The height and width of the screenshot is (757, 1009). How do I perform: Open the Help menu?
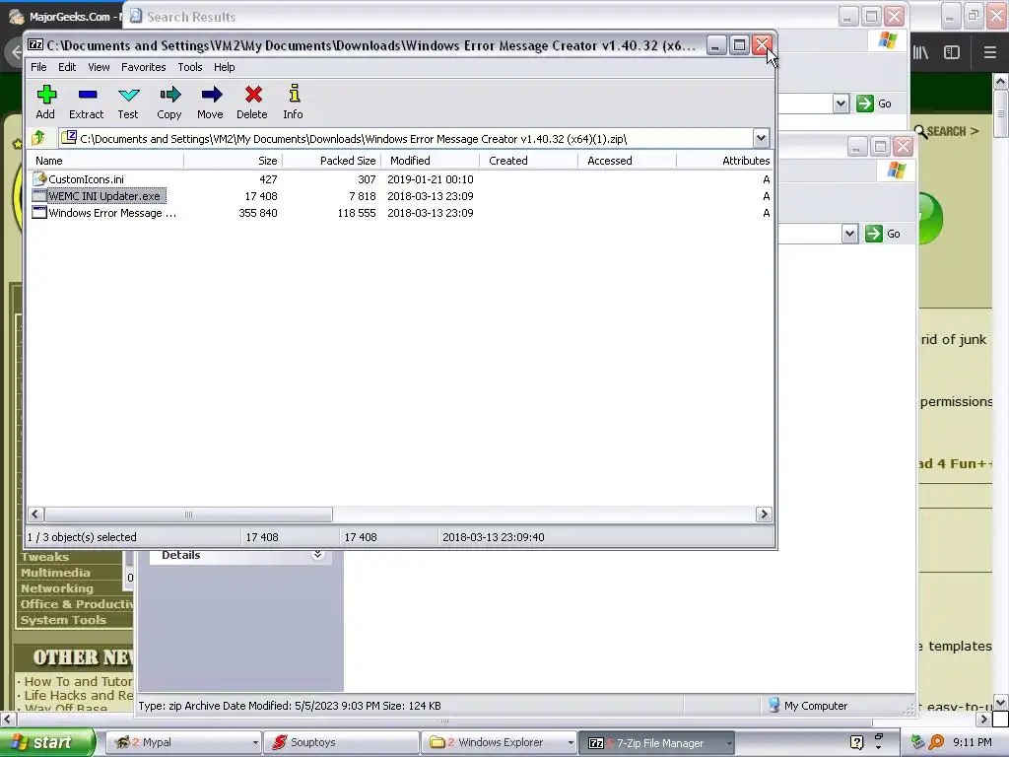point(224,67)
